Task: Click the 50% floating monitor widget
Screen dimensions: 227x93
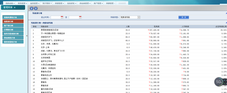Action: coord(219,82)
